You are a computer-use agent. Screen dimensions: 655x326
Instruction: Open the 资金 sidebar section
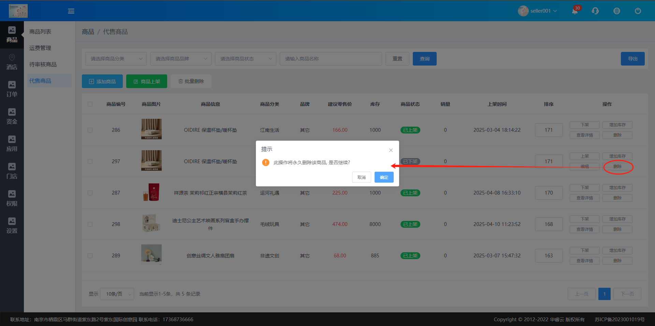12,116
